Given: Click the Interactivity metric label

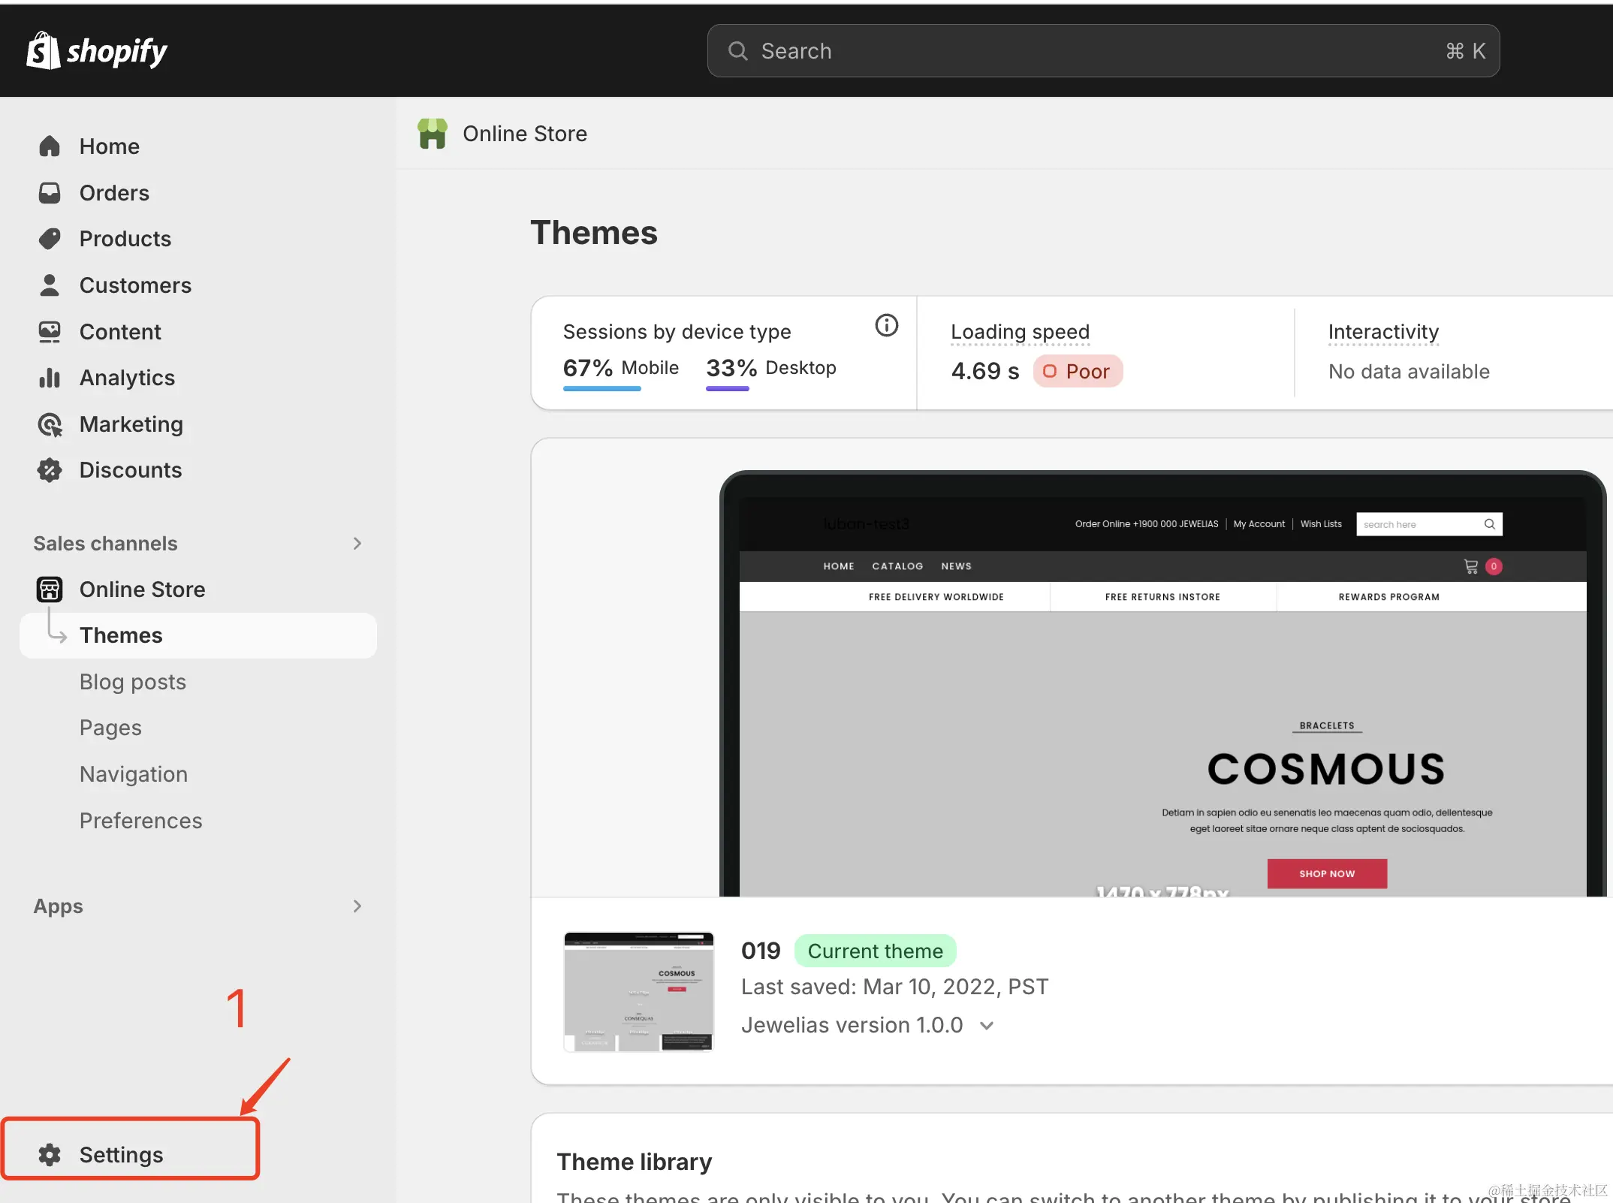Looking at the screenshot, I should [1383, 332].
